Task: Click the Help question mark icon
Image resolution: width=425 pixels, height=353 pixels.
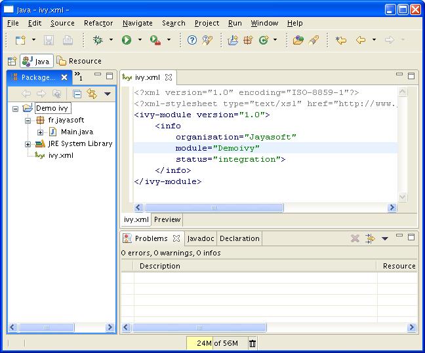Action: (192, 40)
